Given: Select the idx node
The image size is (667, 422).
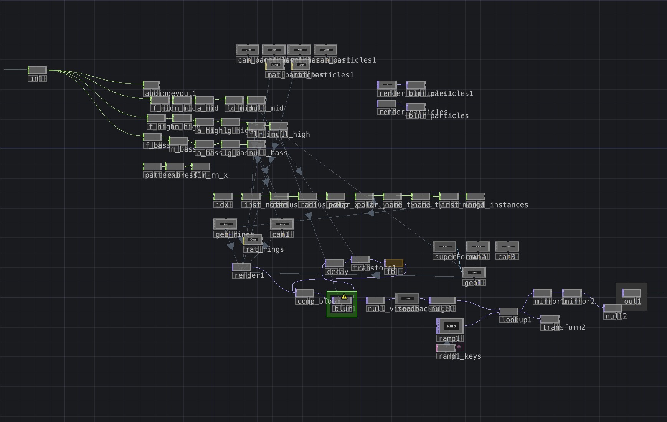Looking at the screenshot, I should (223, 196).
